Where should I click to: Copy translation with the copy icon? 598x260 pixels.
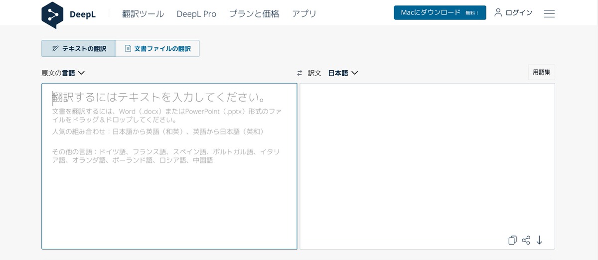coord(512,241)
